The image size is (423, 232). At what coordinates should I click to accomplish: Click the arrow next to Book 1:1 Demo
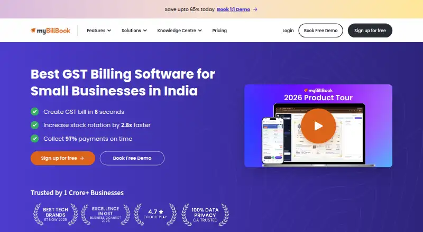click(x=255, y=9)
